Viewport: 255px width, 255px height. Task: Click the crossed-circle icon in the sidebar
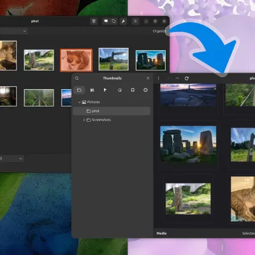click(x=145, y=90)
